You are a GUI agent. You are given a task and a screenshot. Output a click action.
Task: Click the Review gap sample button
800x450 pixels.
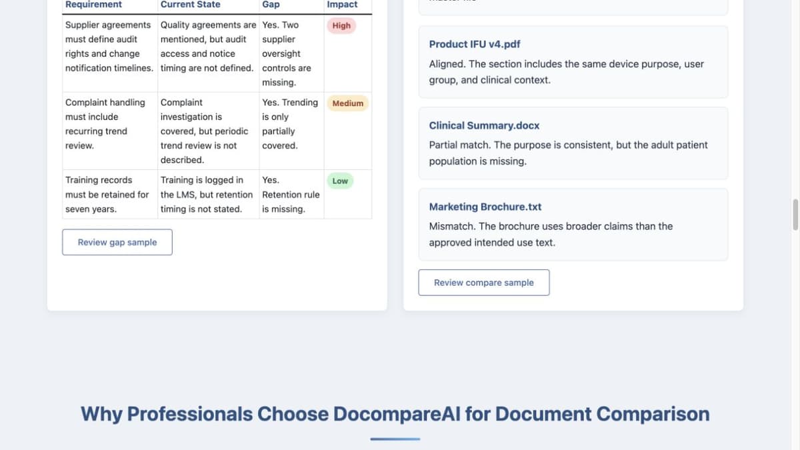click(117, 242)
